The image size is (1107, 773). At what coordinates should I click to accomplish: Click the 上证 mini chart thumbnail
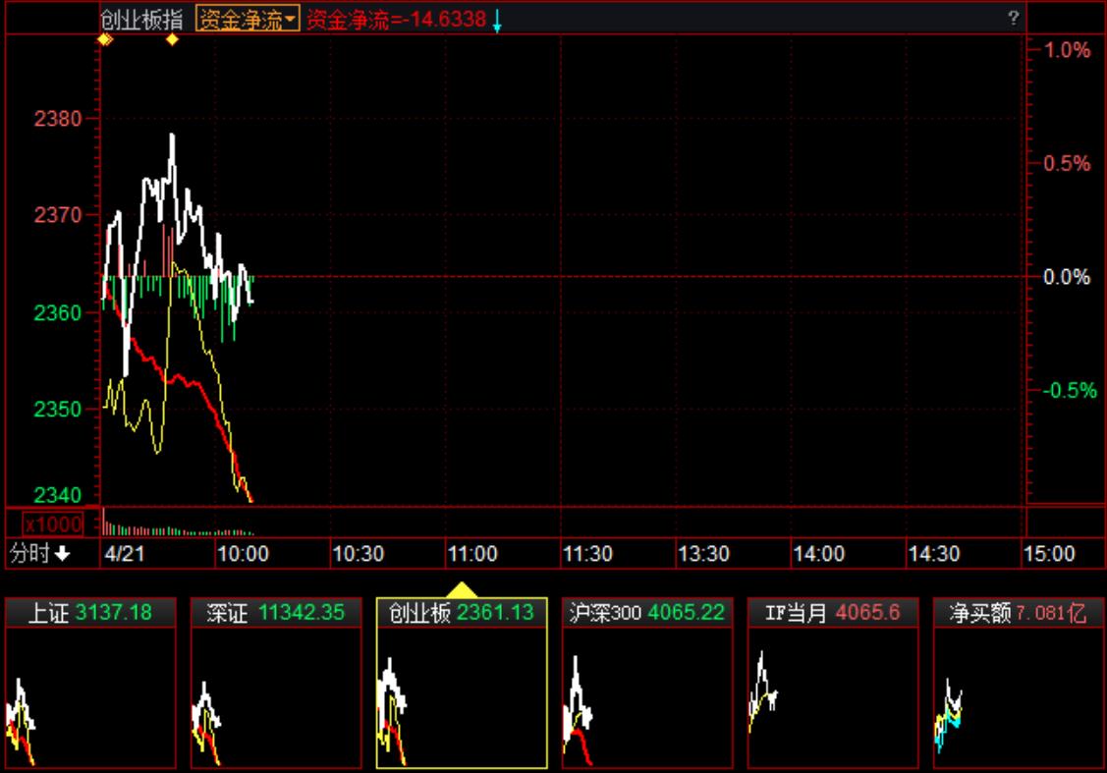tap(90, 697)
